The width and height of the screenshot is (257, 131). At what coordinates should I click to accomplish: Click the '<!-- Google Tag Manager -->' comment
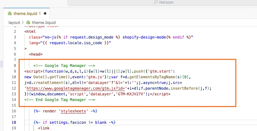64,66
